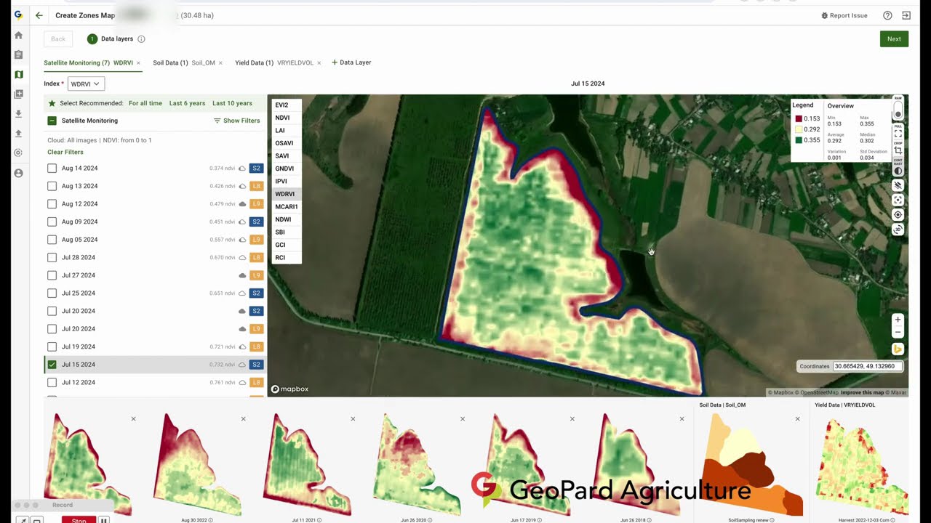The height and width of the screenshot is (523, 931).
Task: Click the FULL view map tool
Action: coord(898,132)
